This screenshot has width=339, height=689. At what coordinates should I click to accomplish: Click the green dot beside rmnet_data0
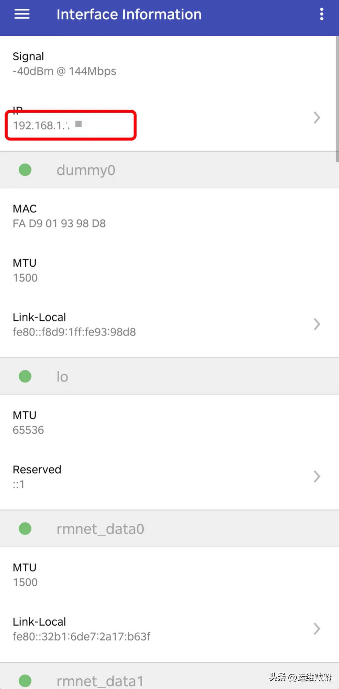tap(25, 528)
